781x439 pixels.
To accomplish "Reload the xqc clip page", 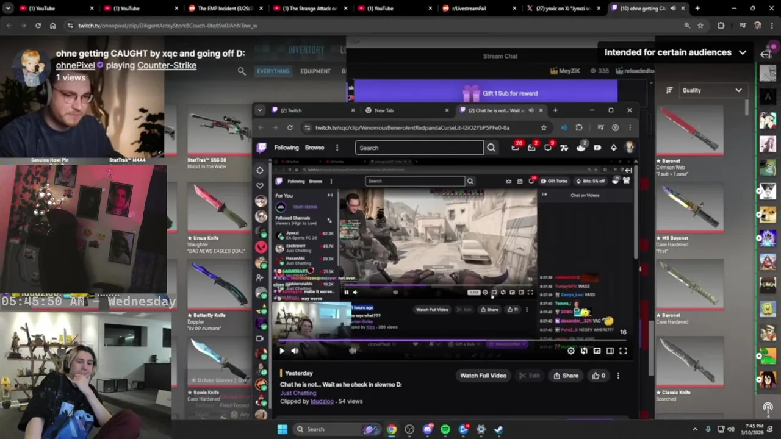I will click(290, 127).
